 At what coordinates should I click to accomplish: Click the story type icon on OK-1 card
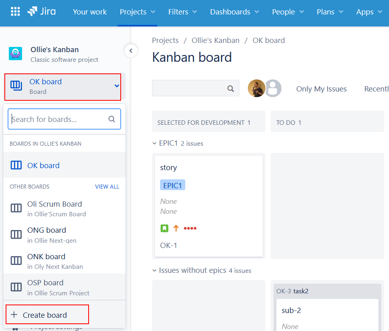pyautogui.click(x=164, y=228)
